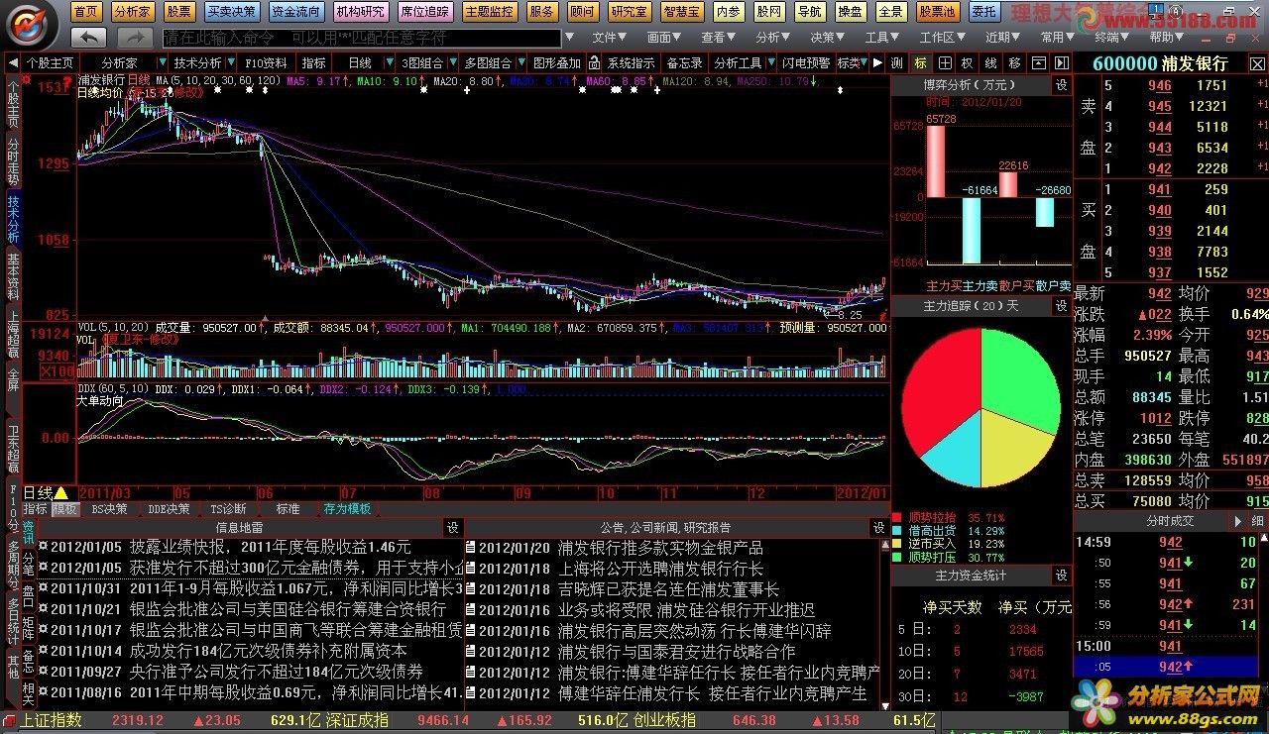
Task: Click the 移 (move) icon
Action: 1015,62
